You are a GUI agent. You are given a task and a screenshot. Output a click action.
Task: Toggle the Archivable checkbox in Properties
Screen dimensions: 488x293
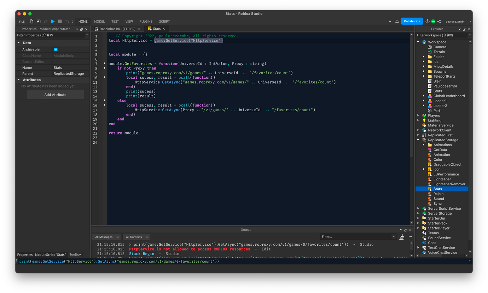56,49
